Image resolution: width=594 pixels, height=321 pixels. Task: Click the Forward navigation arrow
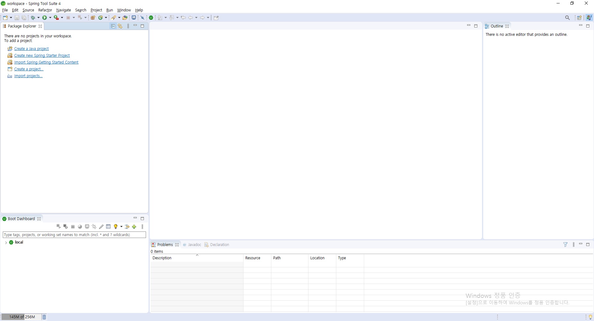(x=202, y=18)
